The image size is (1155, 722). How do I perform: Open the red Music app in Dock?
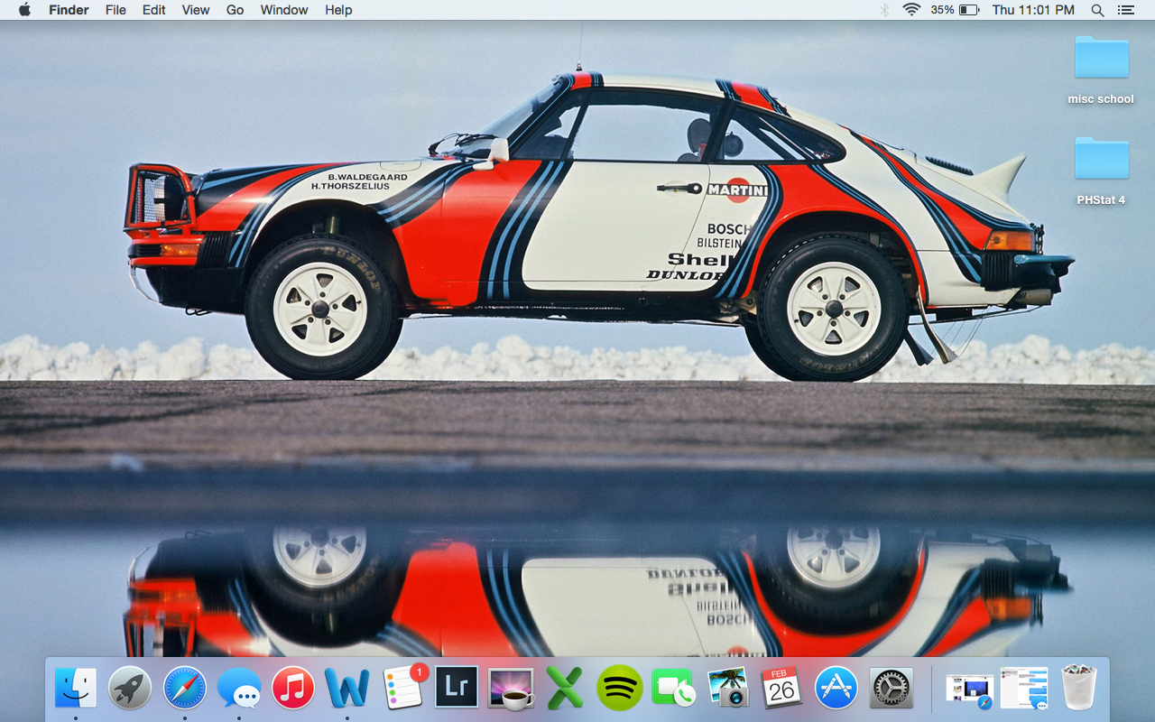[x=293, y=688]
